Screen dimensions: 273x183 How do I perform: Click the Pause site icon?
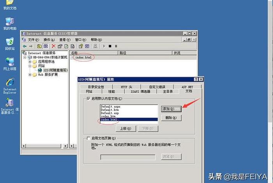[116, 46]
